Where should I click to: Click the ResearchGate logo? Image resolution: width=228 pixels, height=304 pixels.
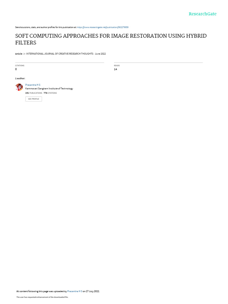click(202, 14)
